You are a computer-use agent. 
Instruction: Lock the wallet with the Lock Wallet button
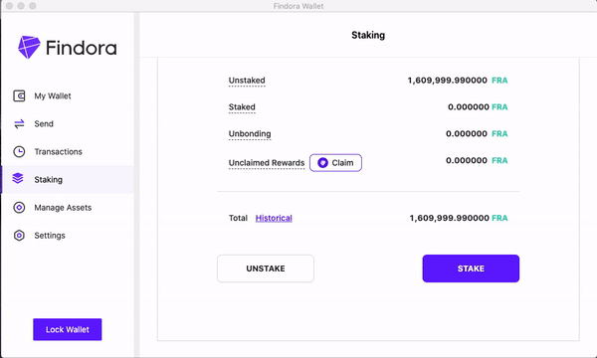[x=68, y=329]
